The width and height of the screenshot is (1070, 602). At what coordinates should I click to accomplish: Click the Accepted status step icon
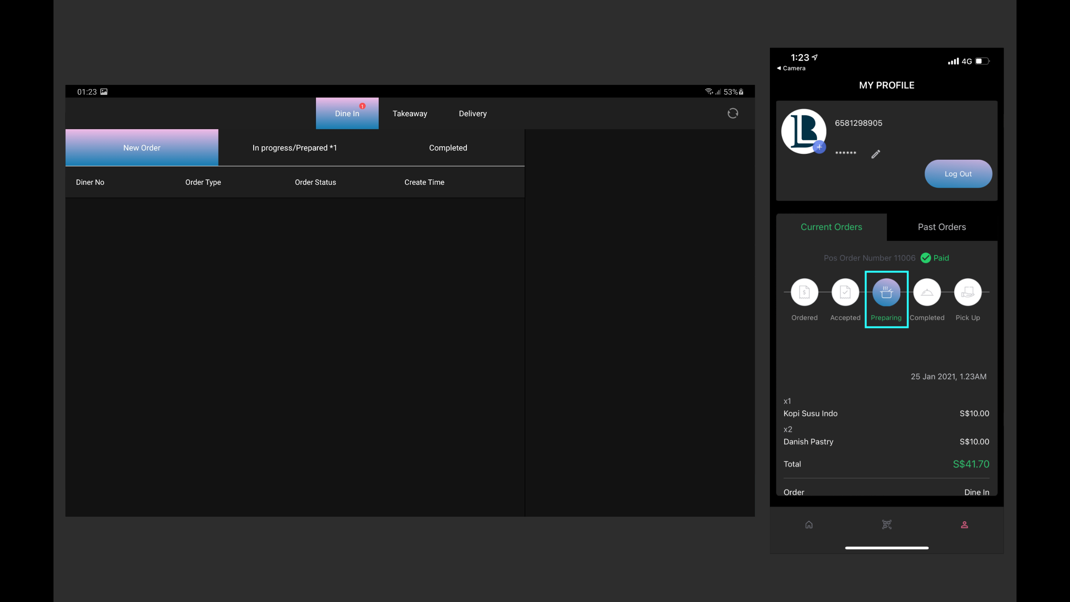(x=845, y=292)
